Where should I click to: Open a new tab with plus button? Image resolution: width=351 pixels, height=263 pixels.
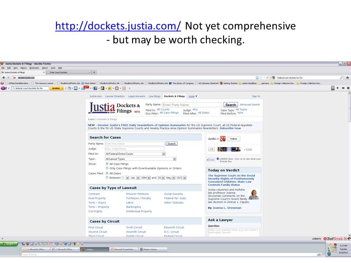(x=94, y=72)
